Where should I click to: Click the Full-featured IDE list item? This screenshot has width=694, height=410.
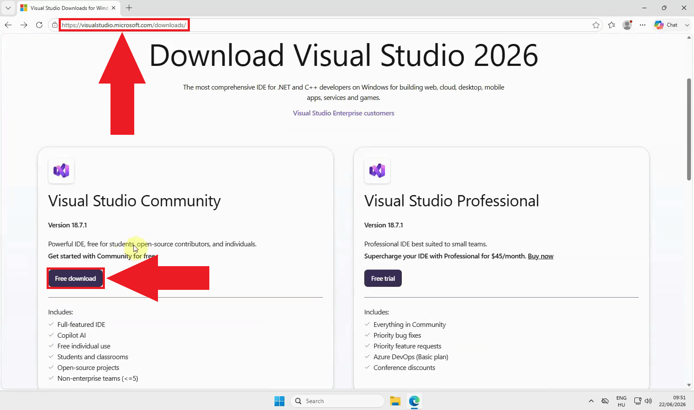point(81,324)
